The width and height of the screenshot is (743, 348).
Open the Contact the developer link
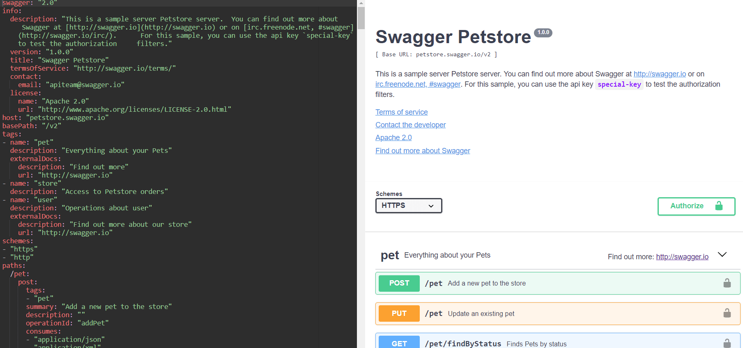point(410,125)
